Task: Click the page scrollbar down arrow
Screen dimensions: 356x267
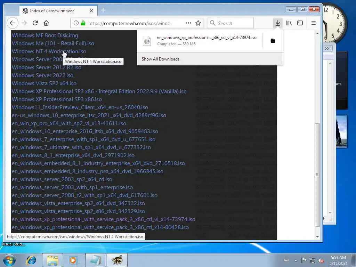Action: click(x=317, y=237)
